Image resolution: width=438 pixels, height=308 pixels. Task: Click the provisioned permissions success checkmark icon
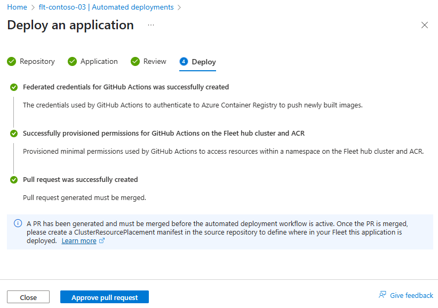coord(14,134)
